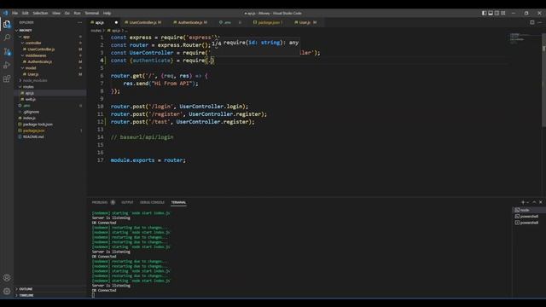Open package.json in the Explorer tree
Screen dimensions: 546x307
click(33, 130)
